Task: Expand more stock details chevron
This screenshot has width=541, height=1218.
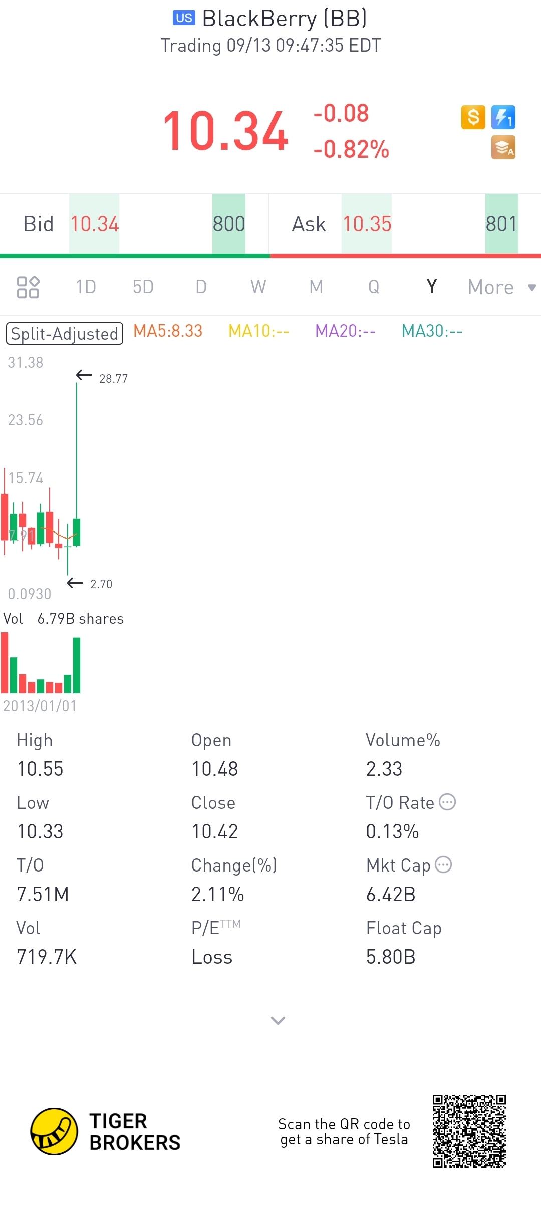Action: [x=278, y=1020]
